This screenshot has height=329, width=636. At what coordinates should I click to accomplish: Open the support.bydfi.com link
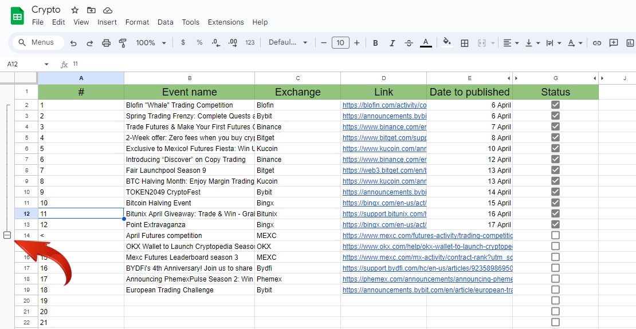coord(427,268)
